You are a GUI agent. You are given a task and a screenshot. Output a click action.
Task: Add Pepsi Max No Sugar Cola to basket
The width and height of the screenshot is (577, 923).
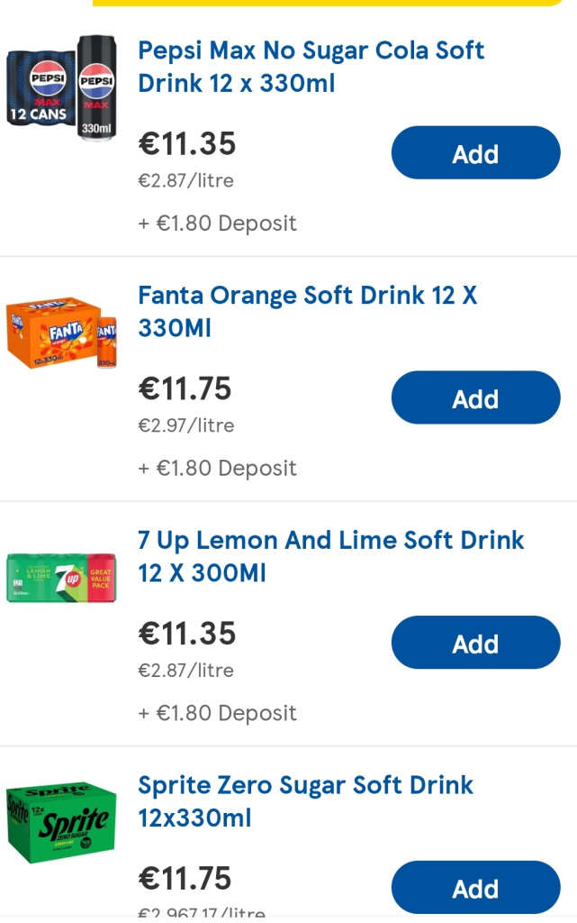(475, 152)
